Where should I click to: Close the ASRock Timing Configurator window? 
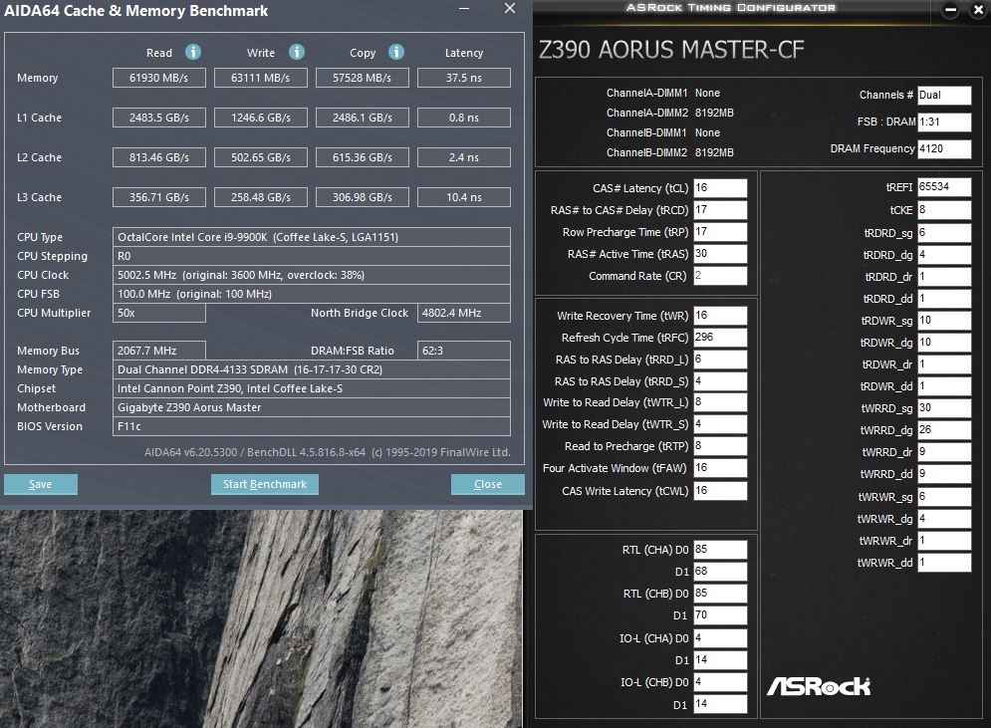point(978,10)
